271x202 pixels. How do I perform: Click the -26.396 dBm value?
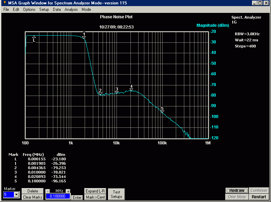[x=59, y=163]
